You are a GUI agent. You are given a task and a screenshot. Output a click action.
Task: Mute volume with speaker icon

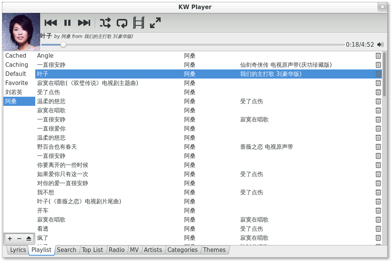tap(380, 44)
